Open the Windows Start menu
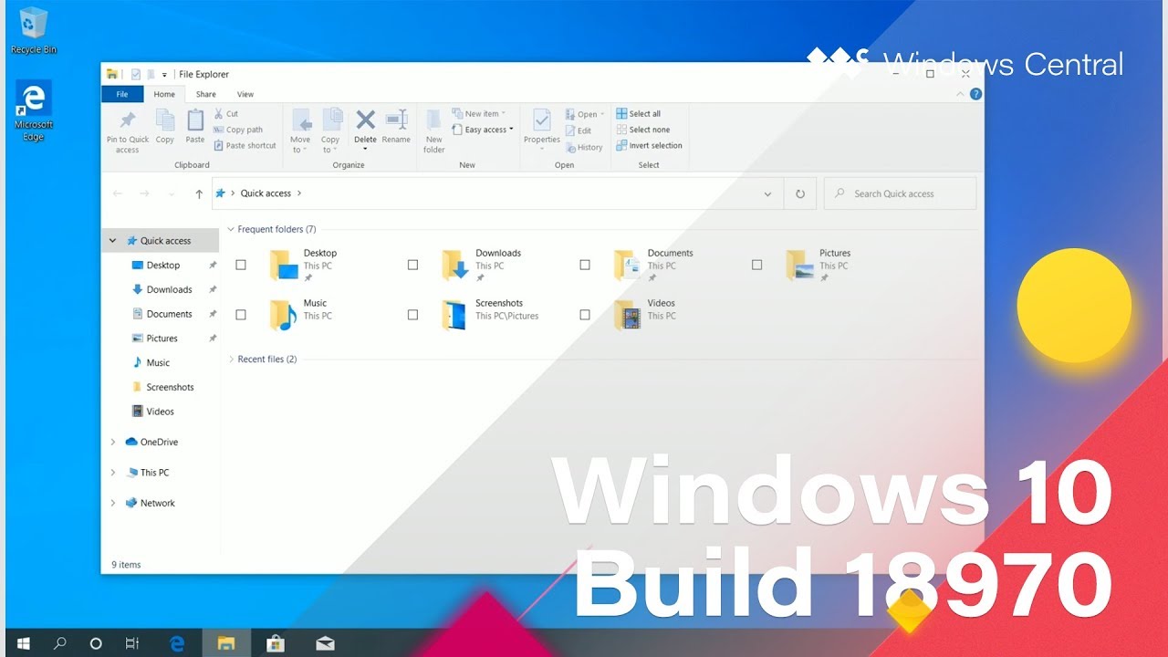The height and width of the screenshot is (657, 1168). pos(24,643)
